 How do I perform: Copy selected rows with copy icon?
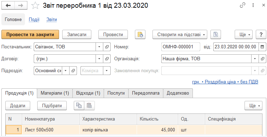[79, 105]
